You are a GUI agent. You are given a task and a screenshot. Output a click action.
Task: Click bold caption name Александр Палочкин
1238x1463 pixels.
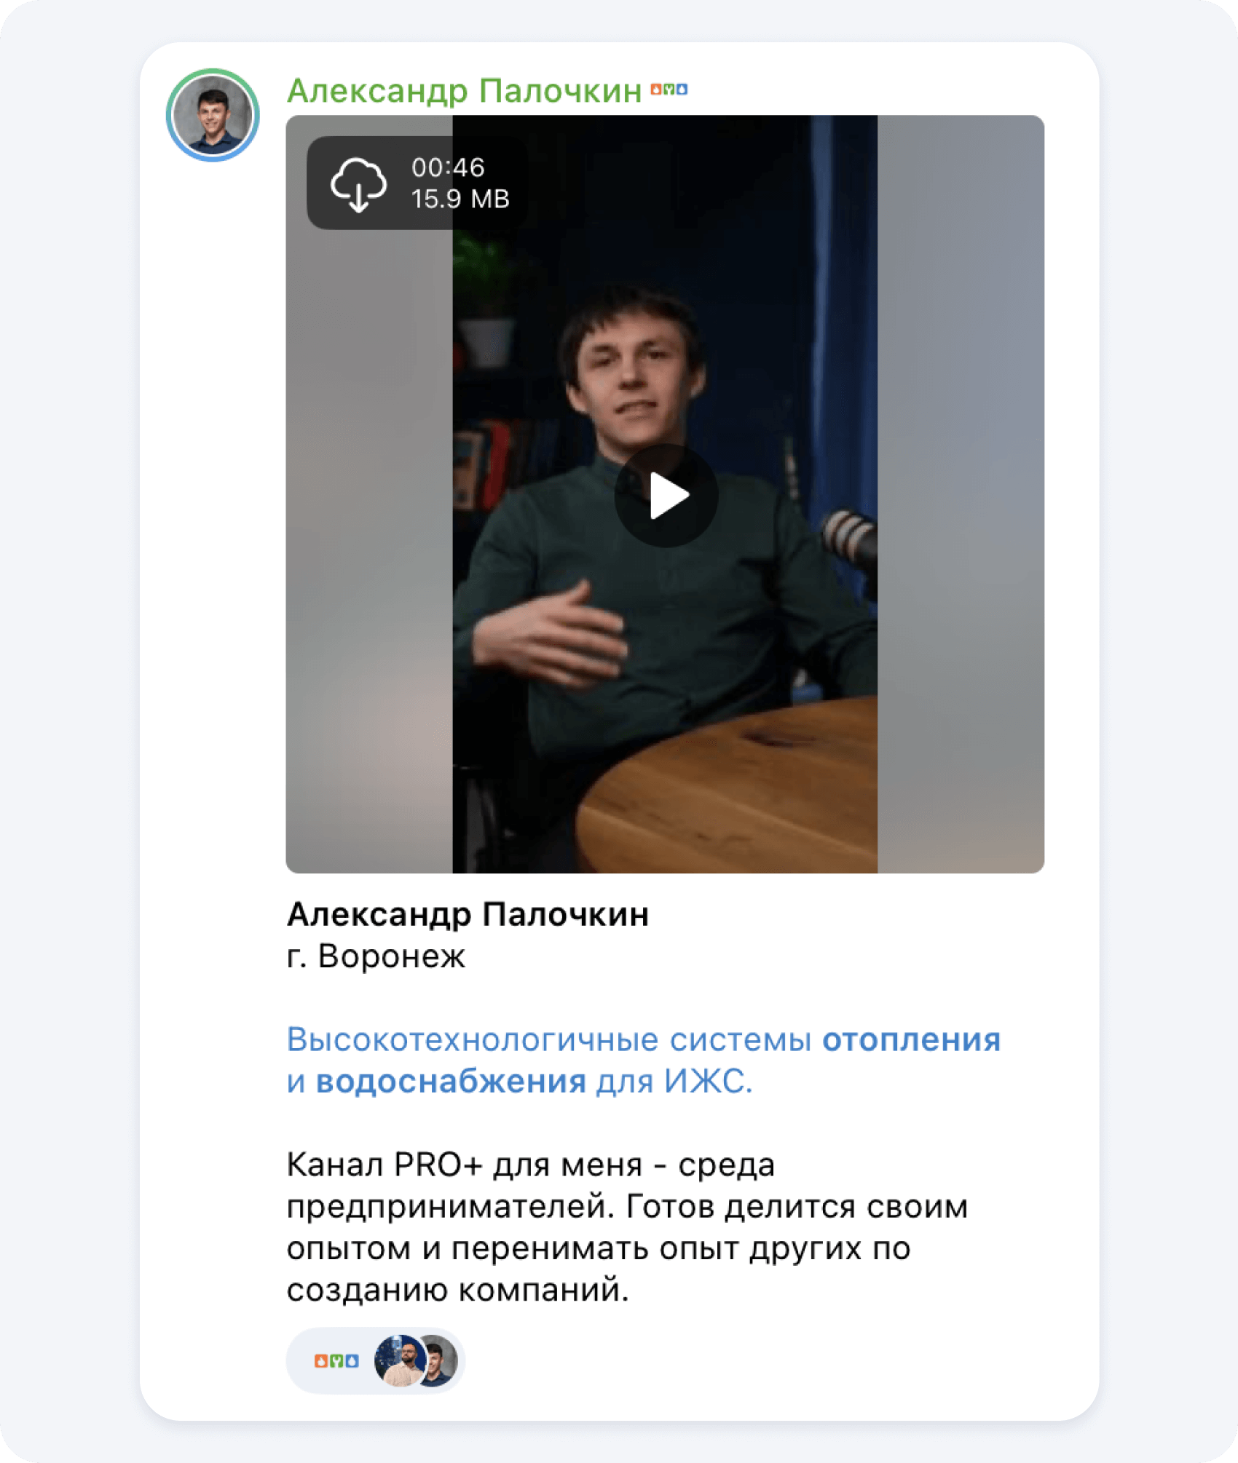468,914
